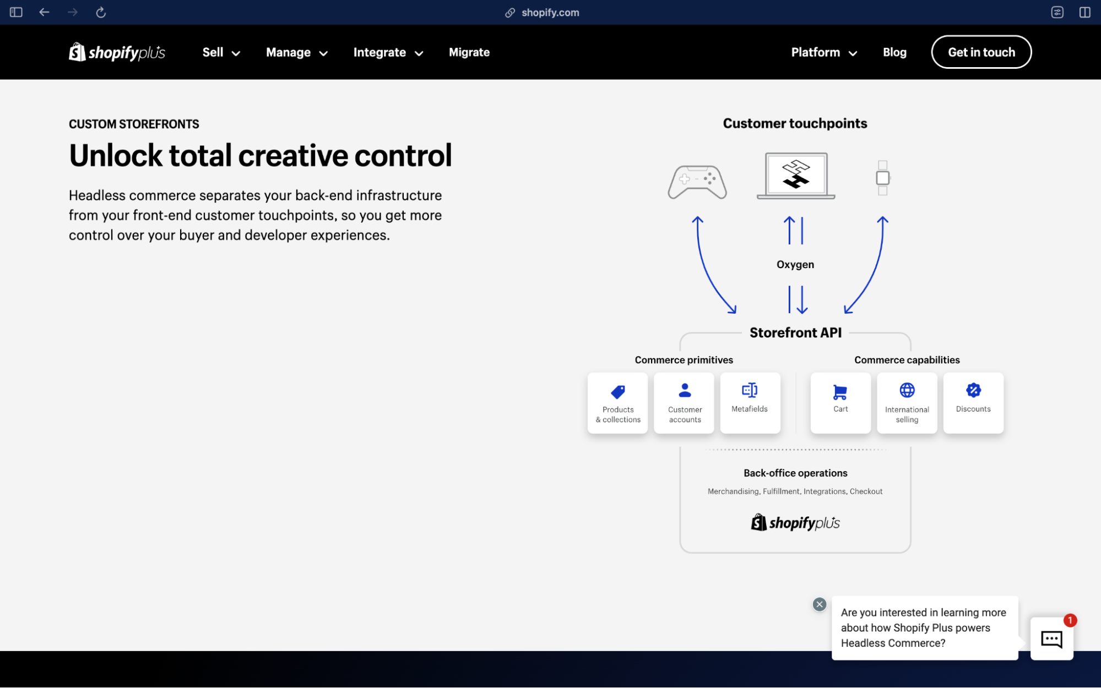The image size is (1101, 688).
Task: Click the Cart shopping cart icon
Action: coord(840,392)
